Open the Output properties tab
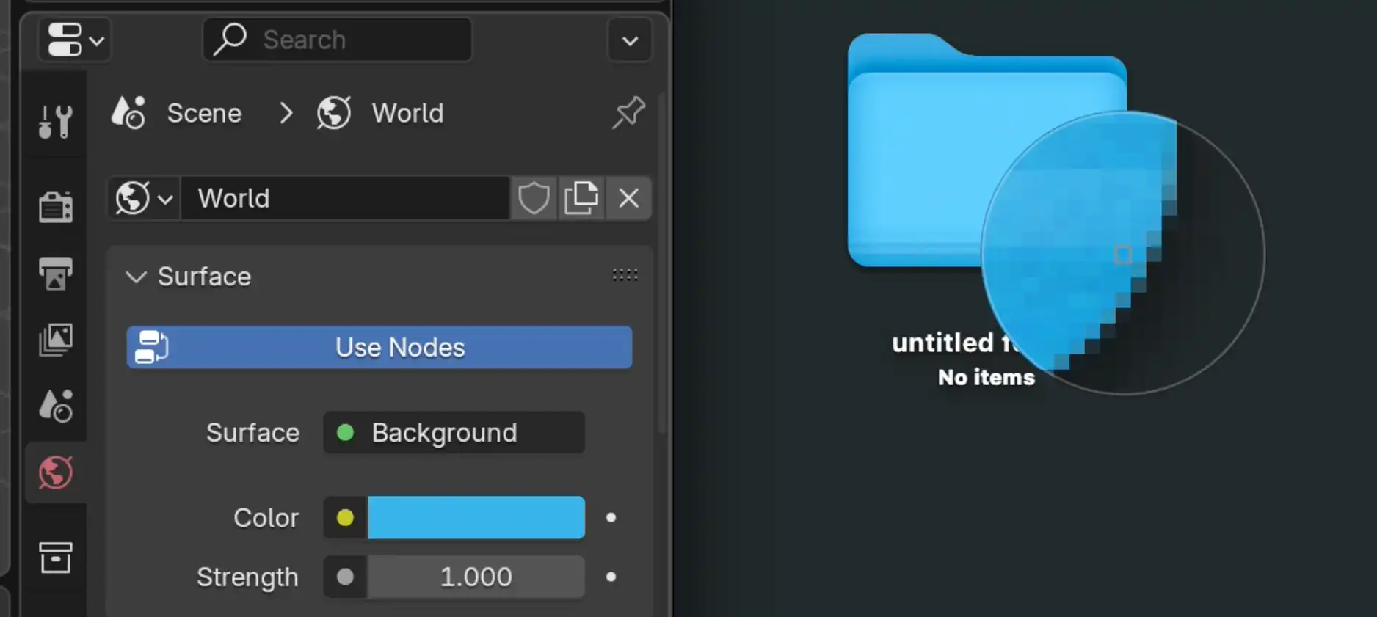The height and width of the screenshot is (617, 1377). (56, 273)
